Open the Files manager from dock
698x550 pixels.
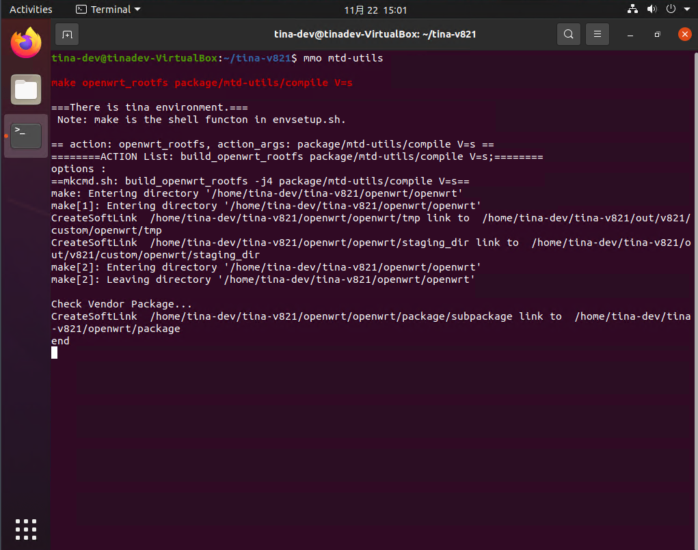26,90
